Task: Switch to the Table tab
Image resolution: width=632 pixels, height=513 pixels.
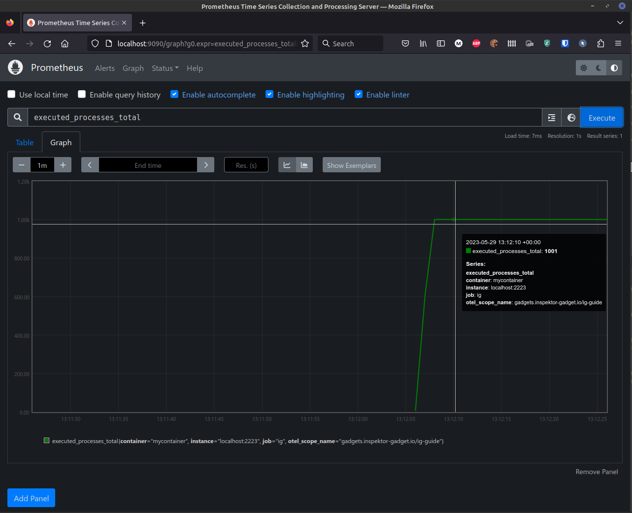Action: coord(25,142)
